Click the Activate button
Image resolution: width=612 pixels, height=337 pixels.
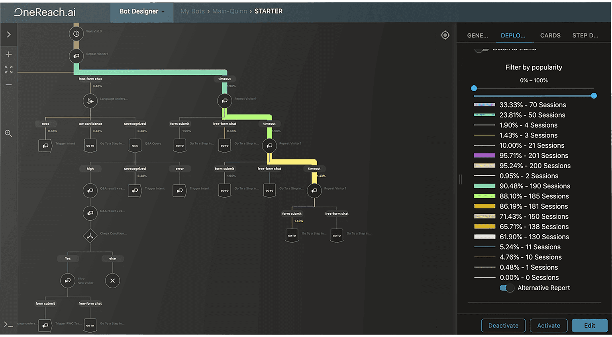549,325
